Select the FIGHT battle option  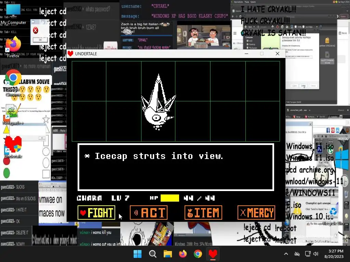click(x=96, y=213)
